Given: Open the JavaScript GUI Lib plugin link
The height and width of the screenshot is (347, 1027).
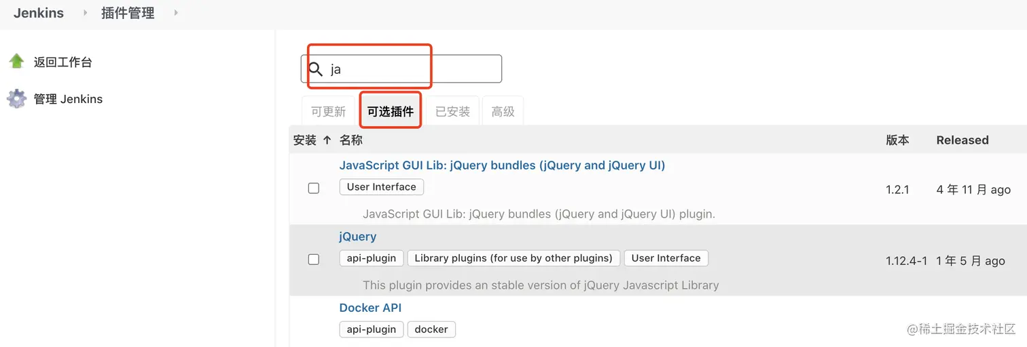Looking at the screenshot, I should (x=502, y=165).
